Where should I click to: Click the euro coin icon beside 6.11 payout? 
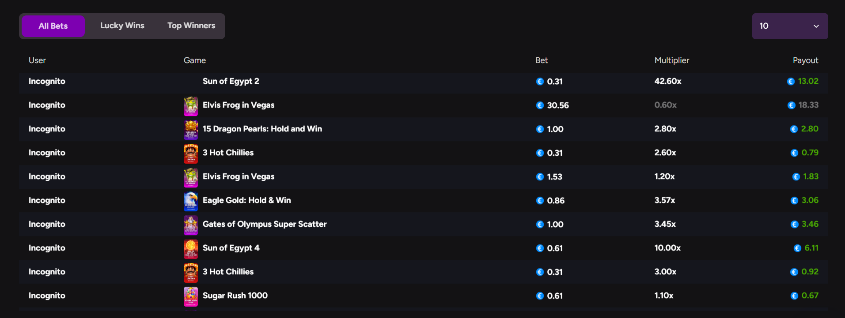tap(797, 248)
